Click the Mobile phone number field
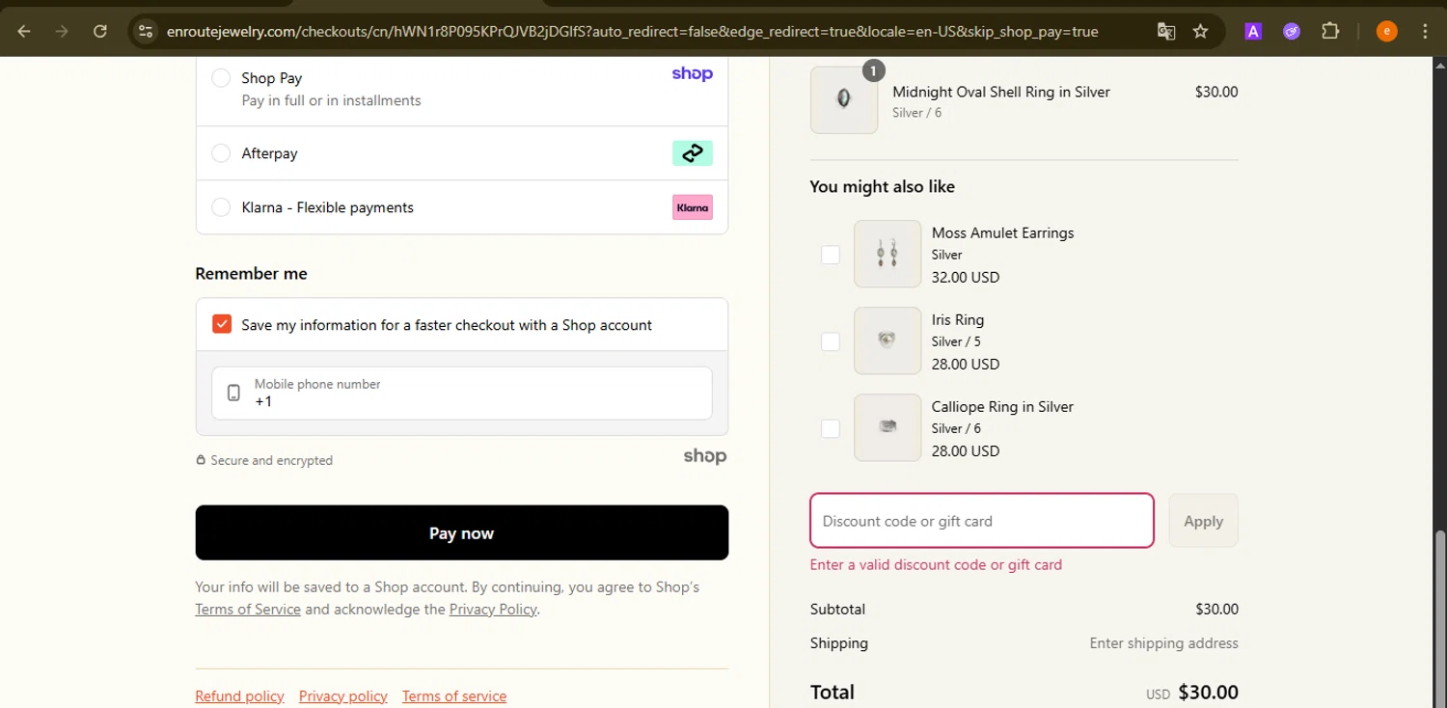Image resolution: width=1447 pixels, height=708 pixels. coord(462,393)
